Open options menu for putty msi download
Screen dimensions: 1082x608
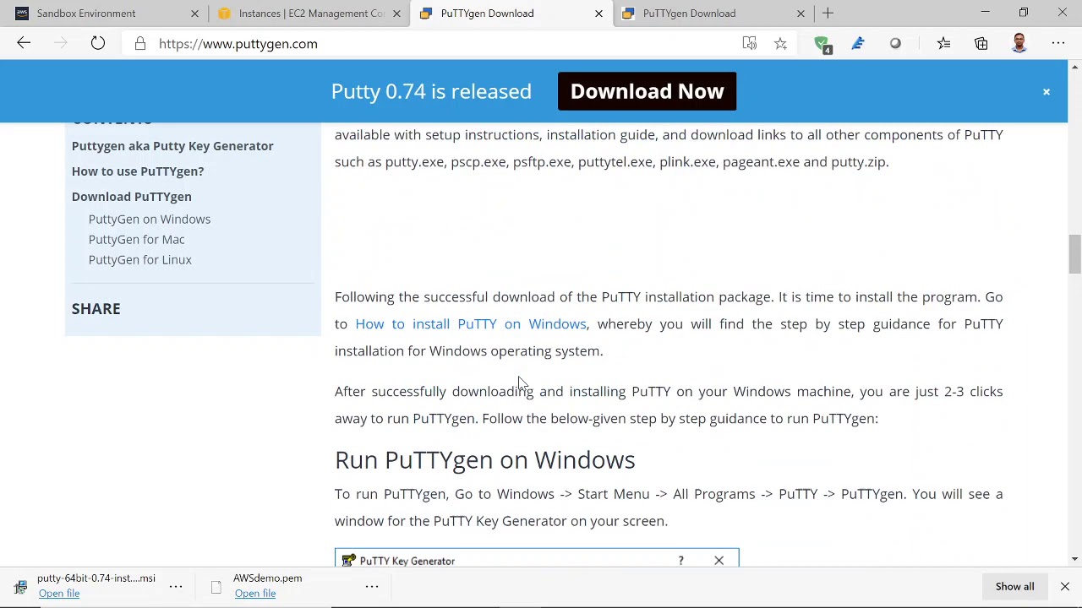click(176, 586)
